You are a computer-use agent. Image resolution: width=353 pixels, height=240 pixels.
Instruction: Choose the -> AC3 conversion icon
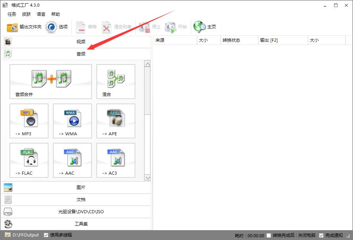pyautogui.click(x=116, y=161)
